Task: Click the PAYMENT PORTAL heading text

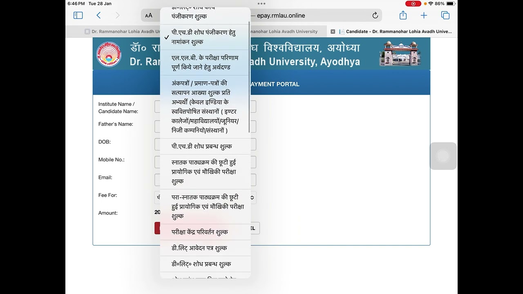Action: tap(275, 84)
